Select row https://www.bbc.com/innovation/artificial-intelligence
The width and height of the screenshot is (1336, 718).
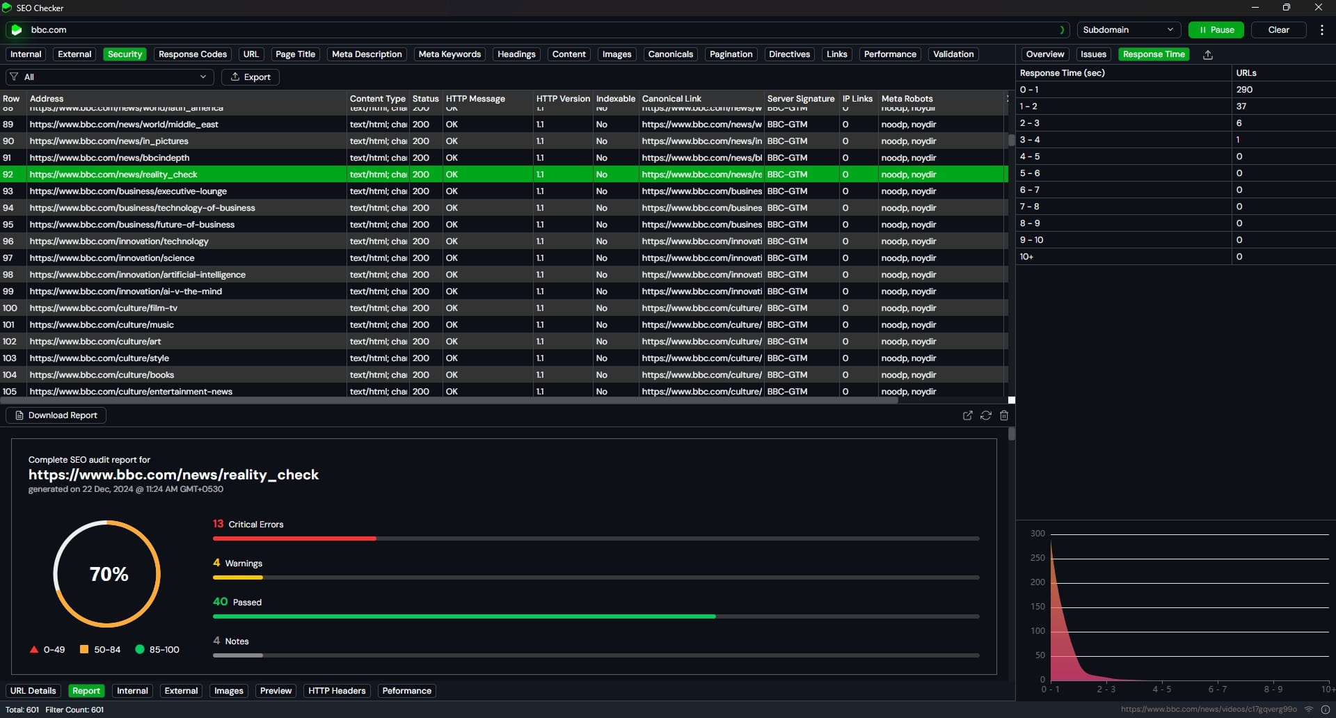[502, 275]
